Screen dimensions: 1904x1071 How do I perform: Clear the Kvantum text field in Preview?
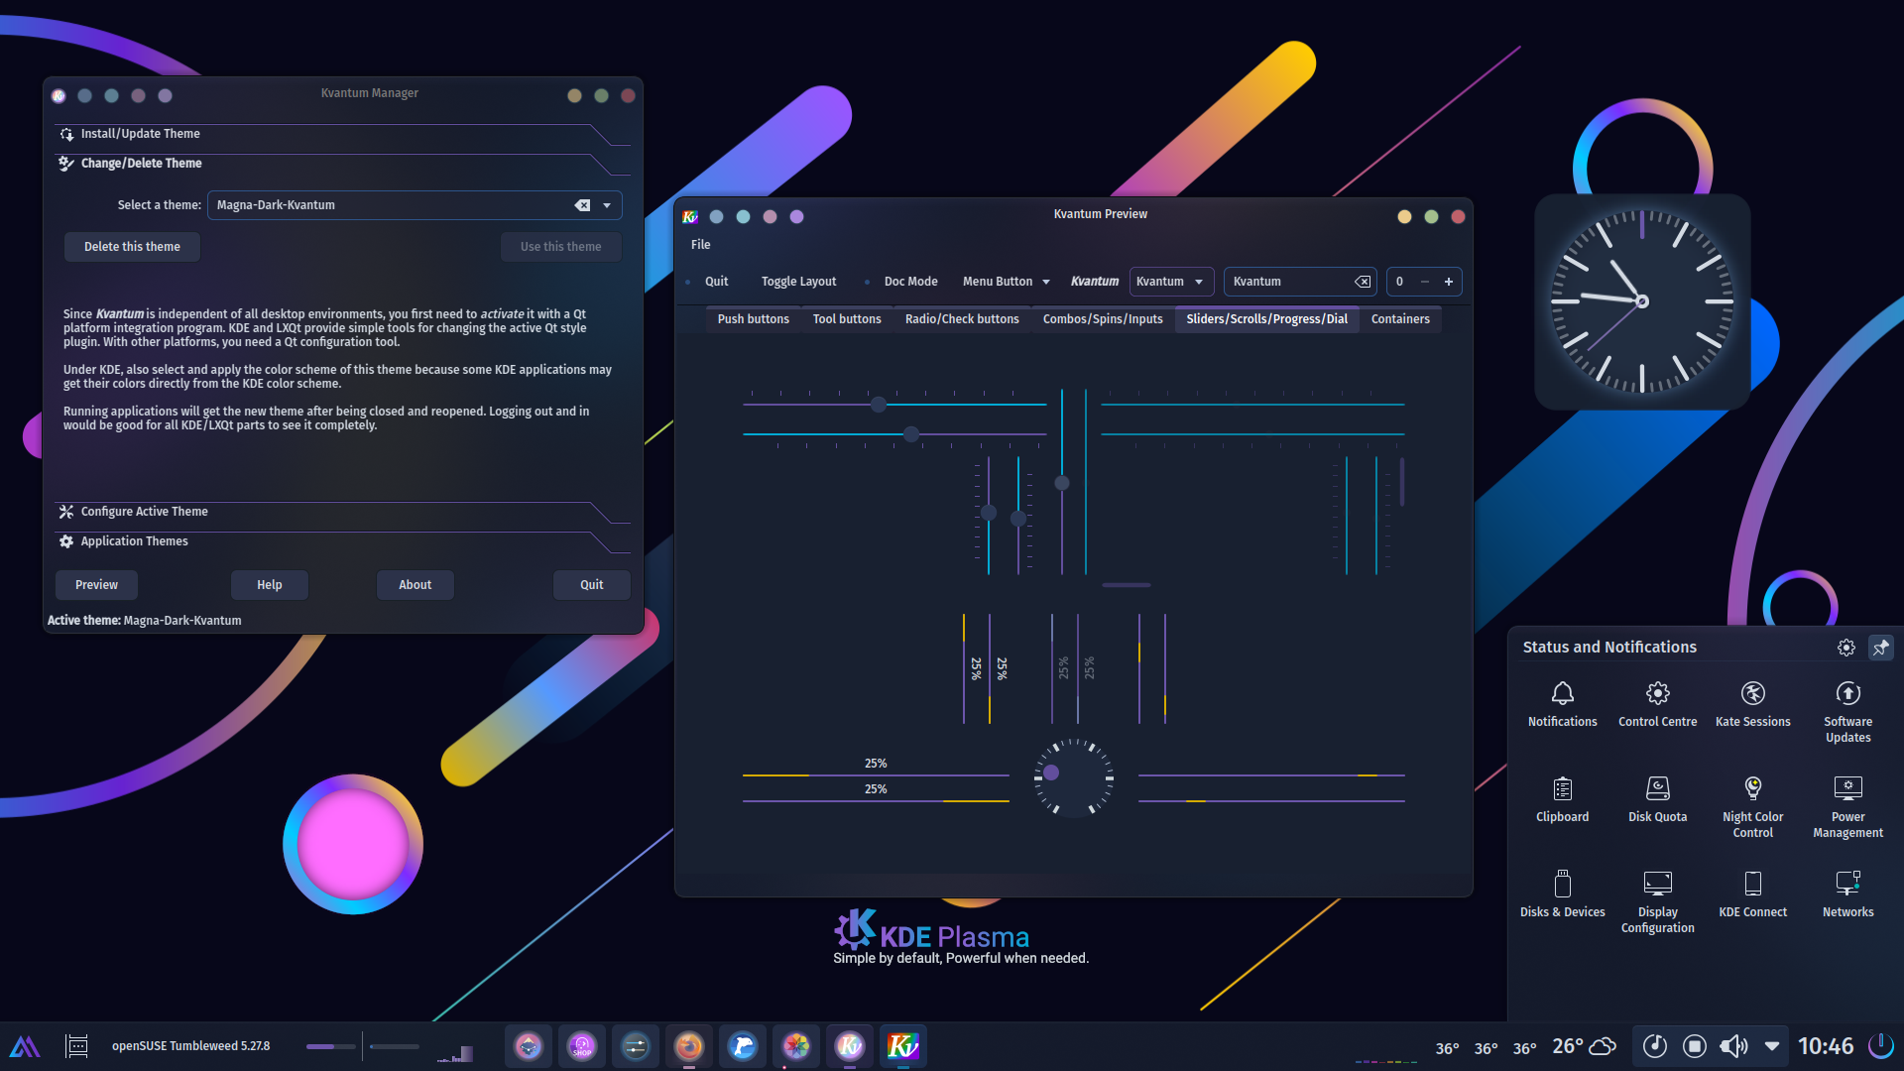[1363, 282]
